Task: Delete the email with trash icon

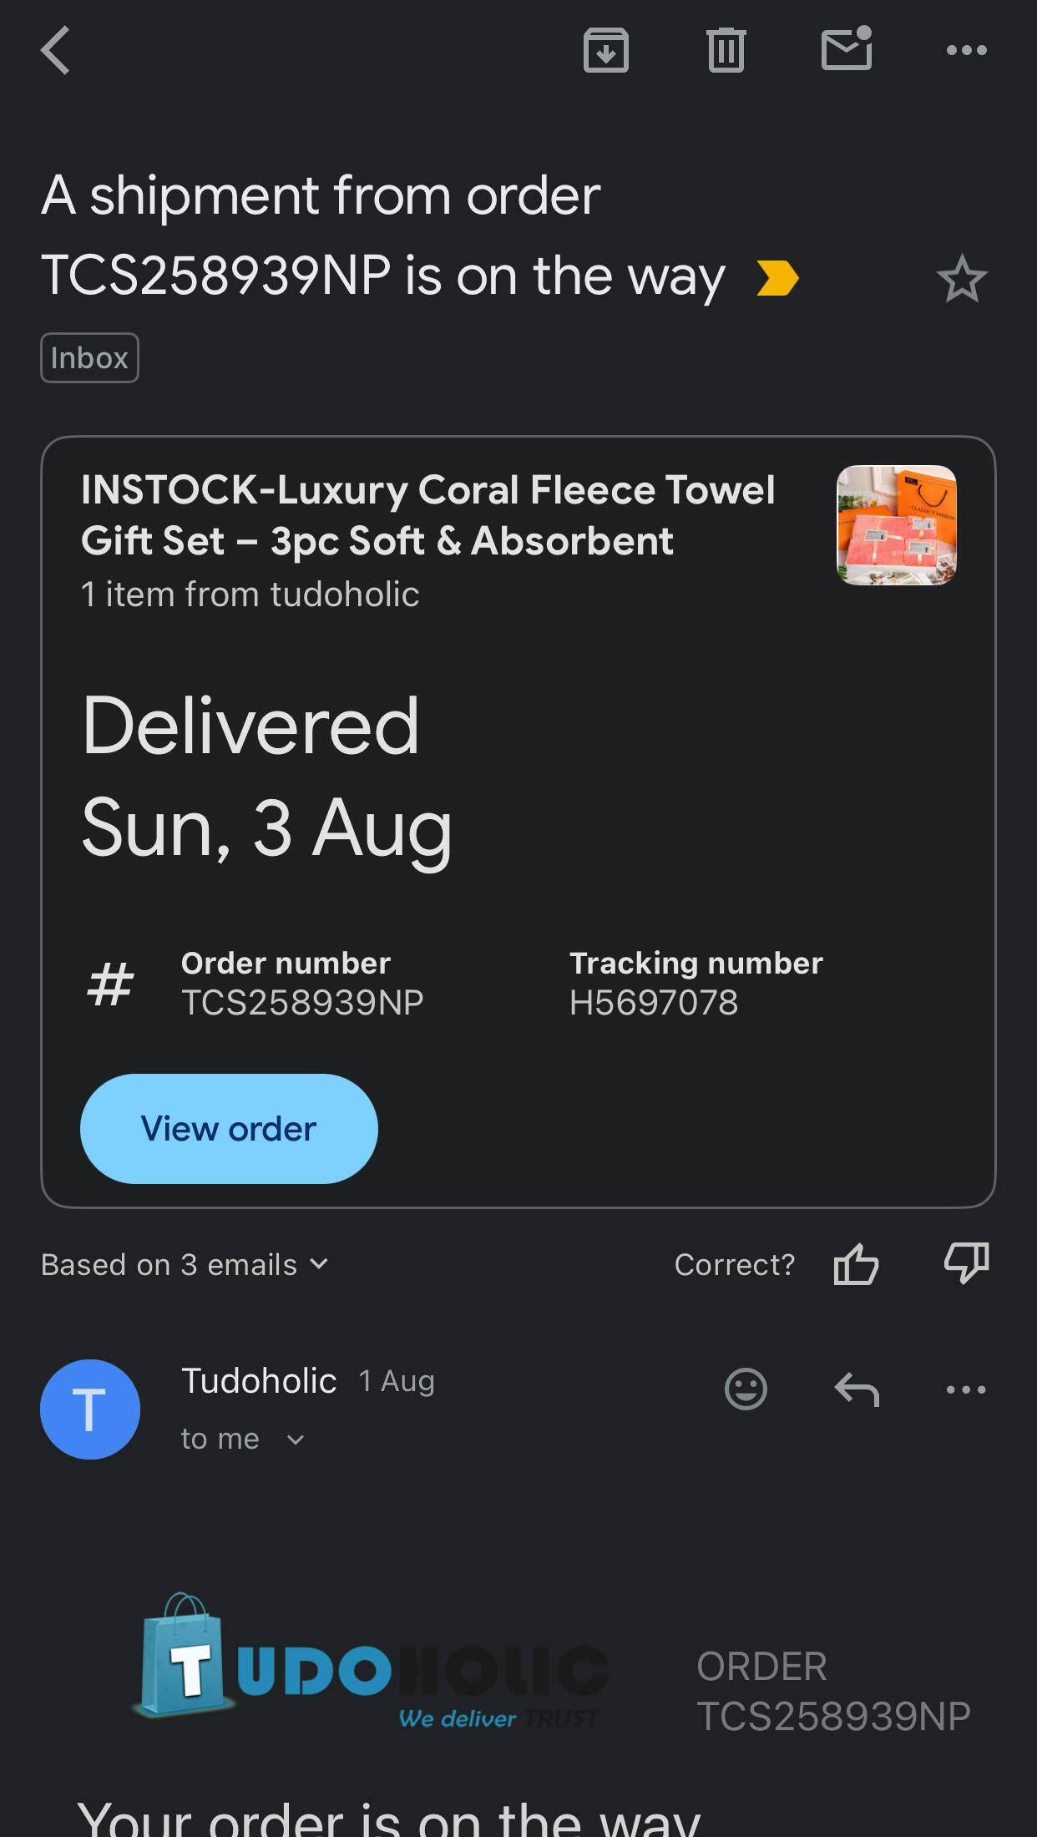Action: coord(726,50)
